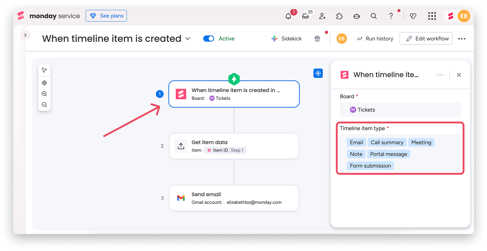The image size is (487, 251).
Task: Click the fit-to-view target icon in canvas toolbar
Action: 44,83
